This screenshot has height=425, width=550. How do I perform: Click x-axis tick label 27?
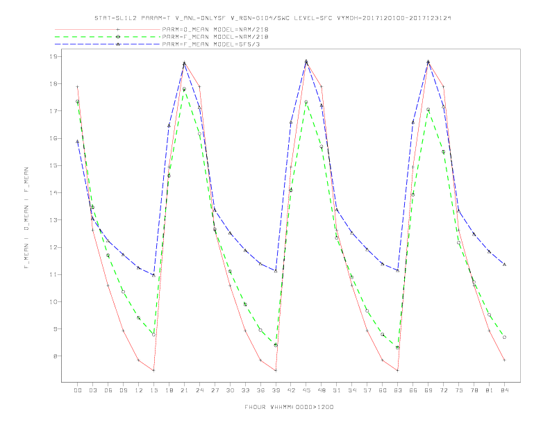[x=215, y=390]
